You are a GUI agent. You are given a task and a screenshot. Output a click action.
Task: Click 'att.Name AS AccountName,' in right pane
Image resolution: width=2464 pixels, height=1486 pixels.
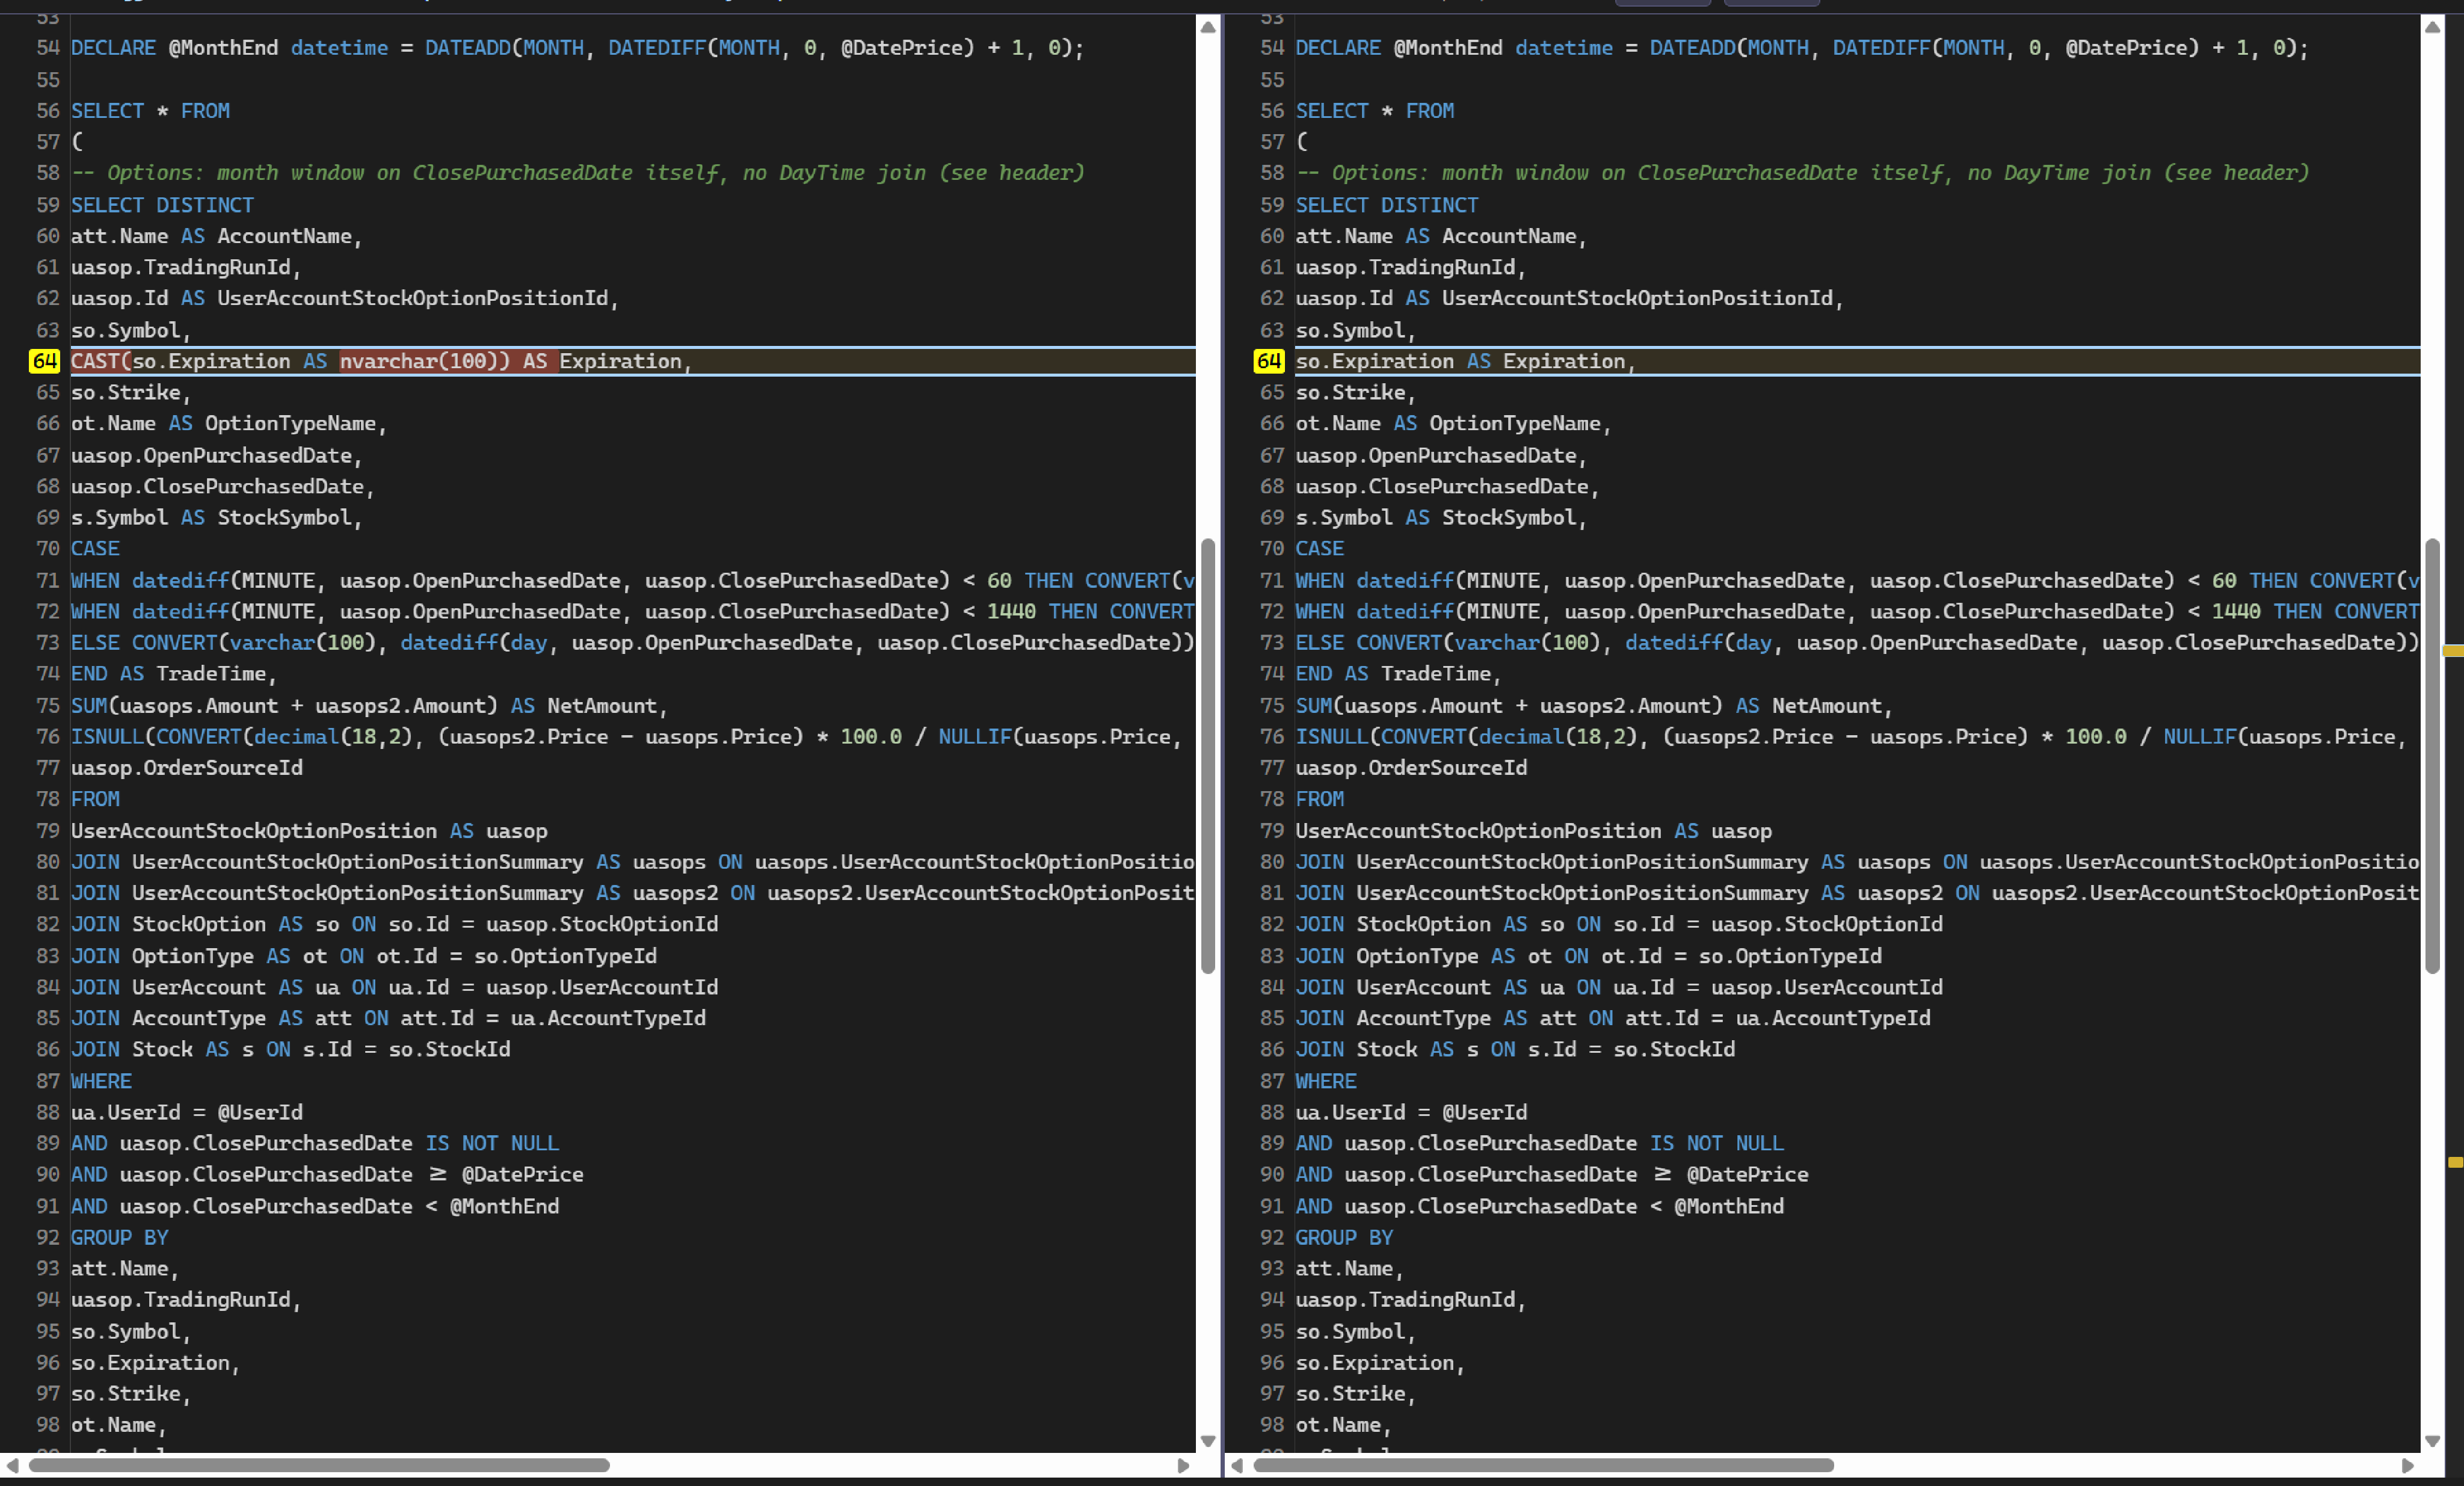click(1441, 236)
